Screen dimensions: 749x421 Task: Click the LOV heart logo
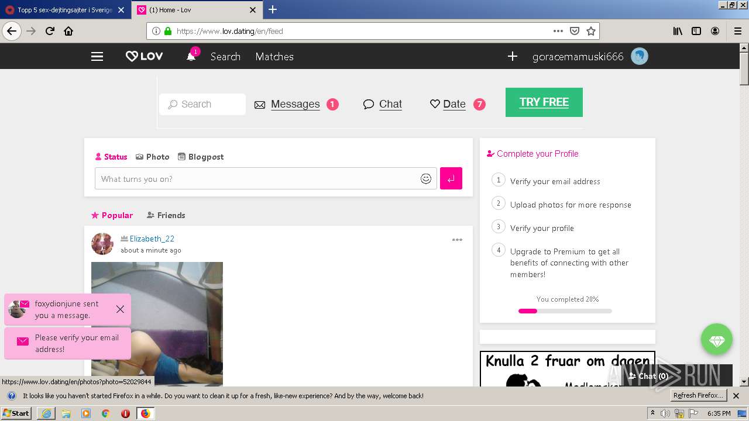coord(144,57)
